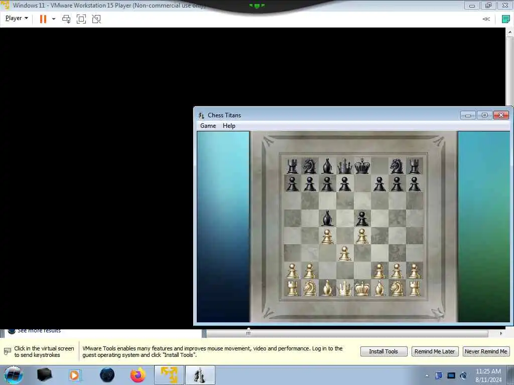Switch to Chess Titans taskbar button
Screen dimensions: 514x385
point(200,375)
